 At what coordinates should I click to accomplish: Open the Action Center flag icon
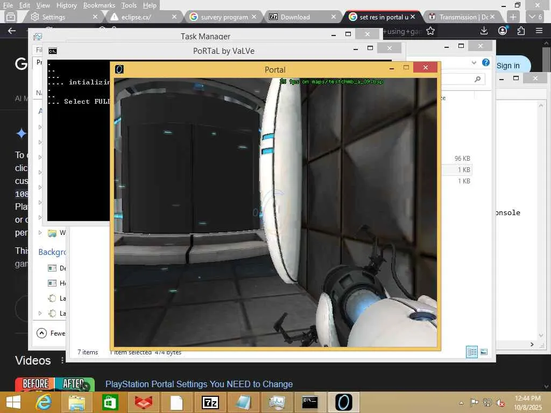(x=475, y=402)
